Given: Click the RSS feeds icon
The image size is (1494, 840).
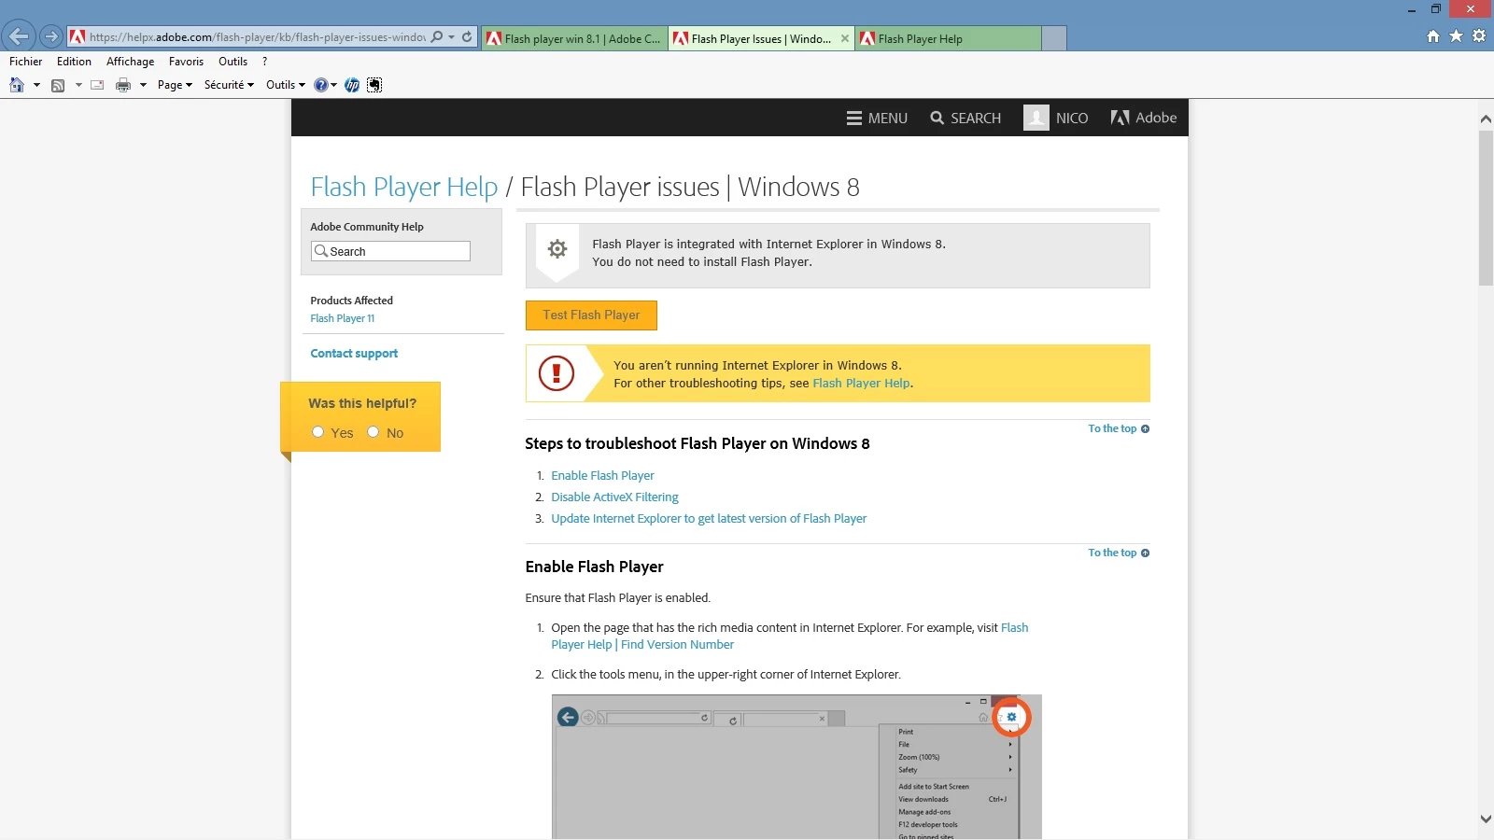Looking at the screenshot, I should coord(58,85).
